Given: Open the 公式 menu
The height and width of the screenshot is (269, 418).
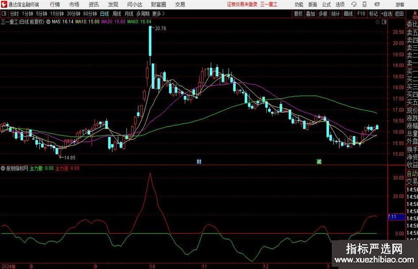Looking at the screenshot, I should point(326,4).
